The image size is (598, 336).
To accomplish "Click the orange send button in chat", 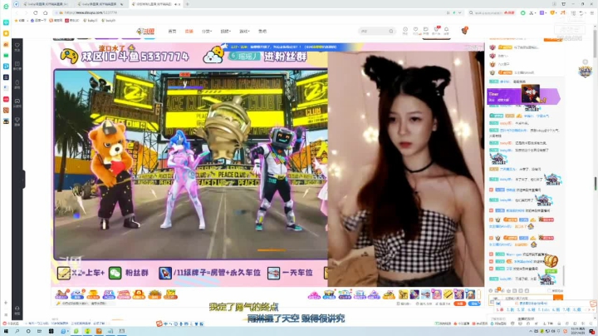I will [x=558, y=299].
